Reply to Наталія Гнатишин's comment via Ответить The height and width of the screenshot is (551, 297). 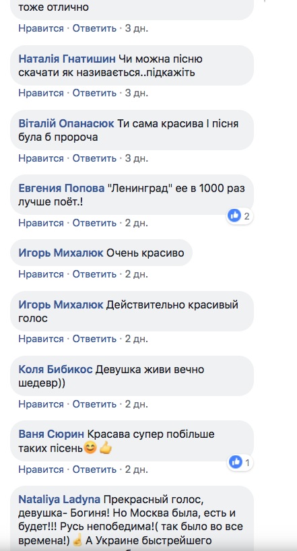pyautogui.click(x=94, y=93)
